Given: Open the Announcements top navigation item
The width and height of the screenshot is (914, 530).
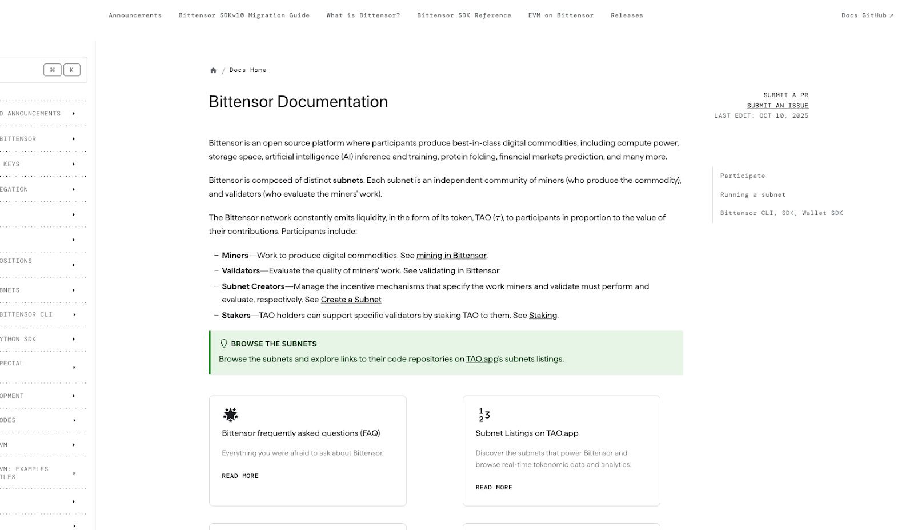Looking at the screenshot, I should click(x=135, y=15).
